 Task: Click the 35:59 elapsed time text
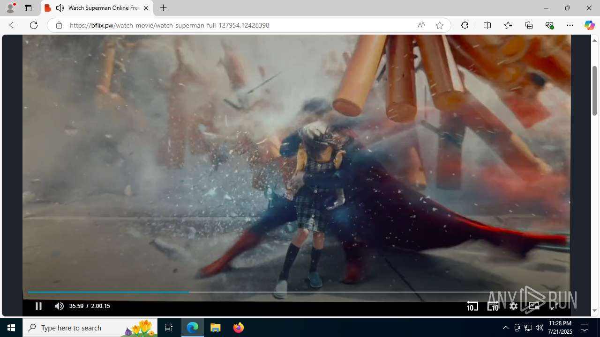tap(76, 306)
